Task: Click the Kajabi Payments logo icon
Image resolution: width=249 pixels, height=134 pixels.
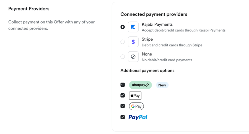Action: coord(133,27)
